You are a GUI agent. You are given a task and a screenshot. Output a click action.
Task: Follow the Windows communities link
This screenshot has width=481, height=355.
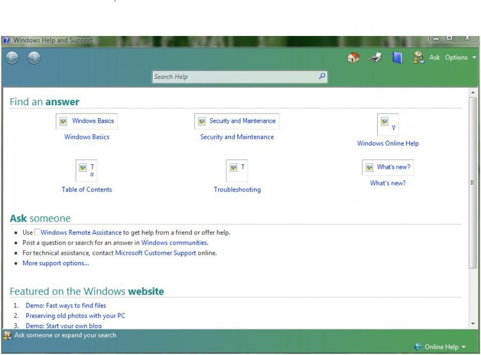[174, 243]
